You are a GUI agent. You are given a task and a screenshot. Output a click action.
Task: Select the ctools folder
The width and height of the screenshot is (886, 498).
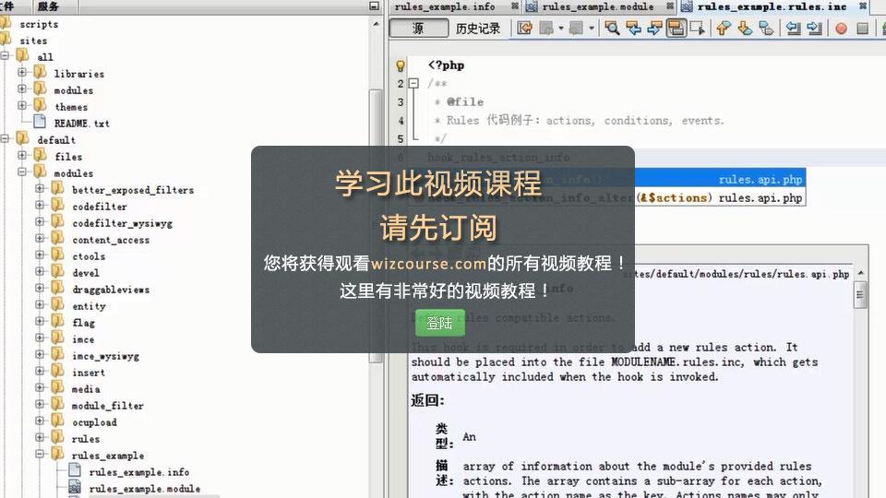(89, 256)
